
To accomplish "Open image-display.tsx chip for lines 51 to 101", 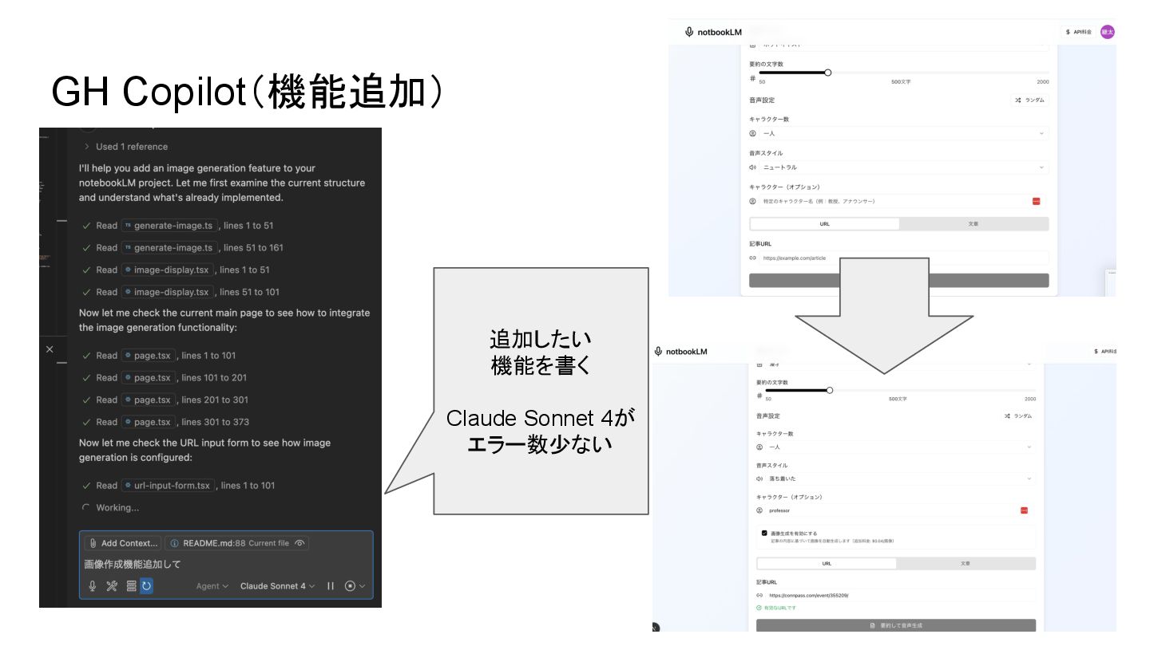I will [167, 292].
